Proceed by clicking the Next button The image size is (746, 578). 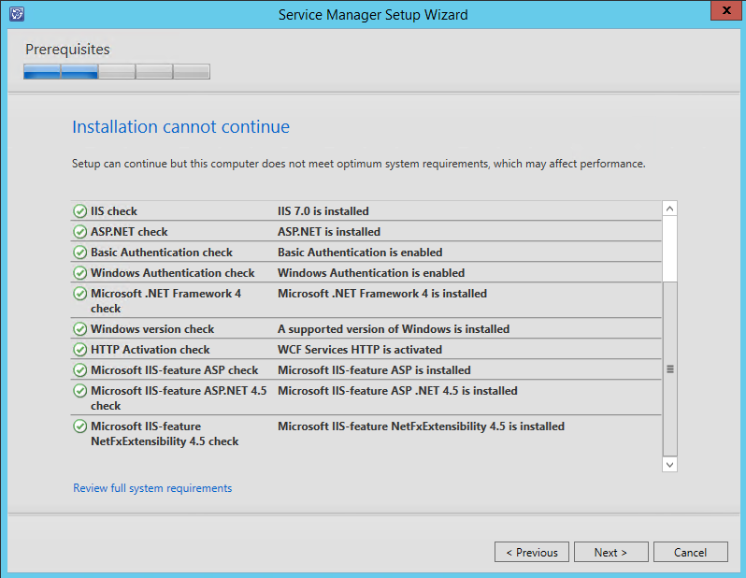pyautogui.click(x=610, y=553)
